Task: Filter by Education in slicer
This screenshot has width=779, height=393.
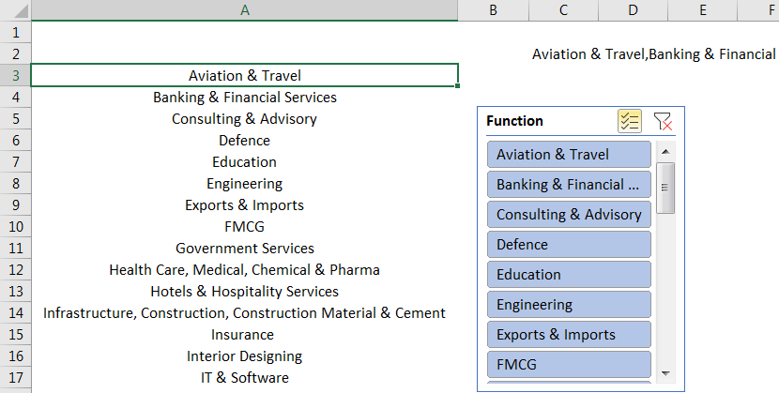Action: click(569, 275)
